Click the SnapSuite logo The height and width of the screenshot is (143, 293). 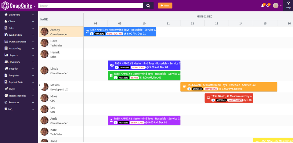pyautogui.click(x=16, y=5)
